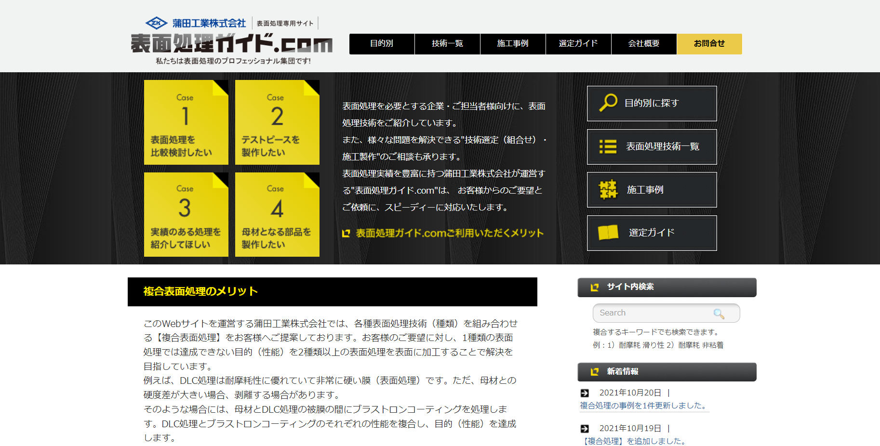The width and height of the screenshot is (880, 446).
Task: Open the 目的別 navigation menu item
Action: coord(382,44)
